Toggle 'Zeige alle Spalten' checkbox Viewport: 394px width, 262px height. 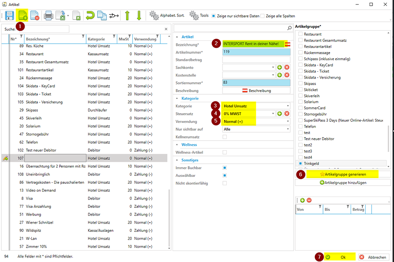[262, 16]
